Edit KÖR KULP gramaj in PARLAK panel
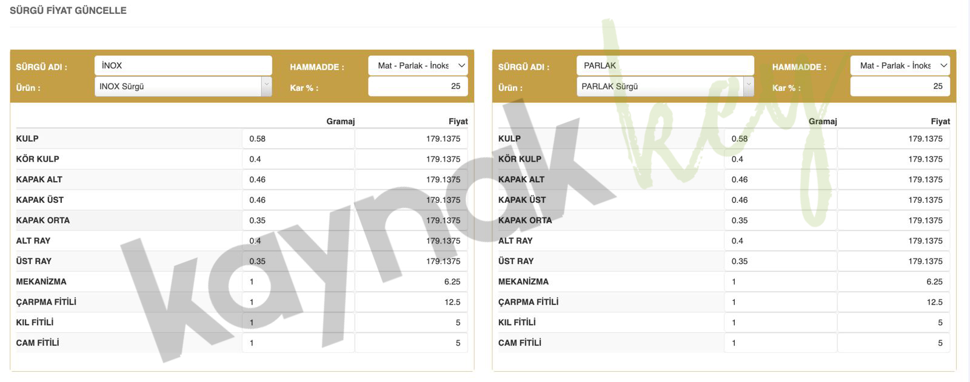The width and height of the screenshot is (970, 382). point(780,159)
